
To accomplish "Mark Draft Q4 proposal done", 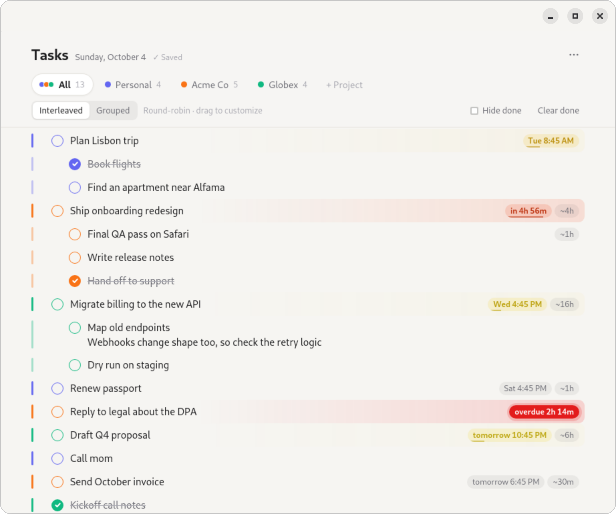I will coord(57,435).
